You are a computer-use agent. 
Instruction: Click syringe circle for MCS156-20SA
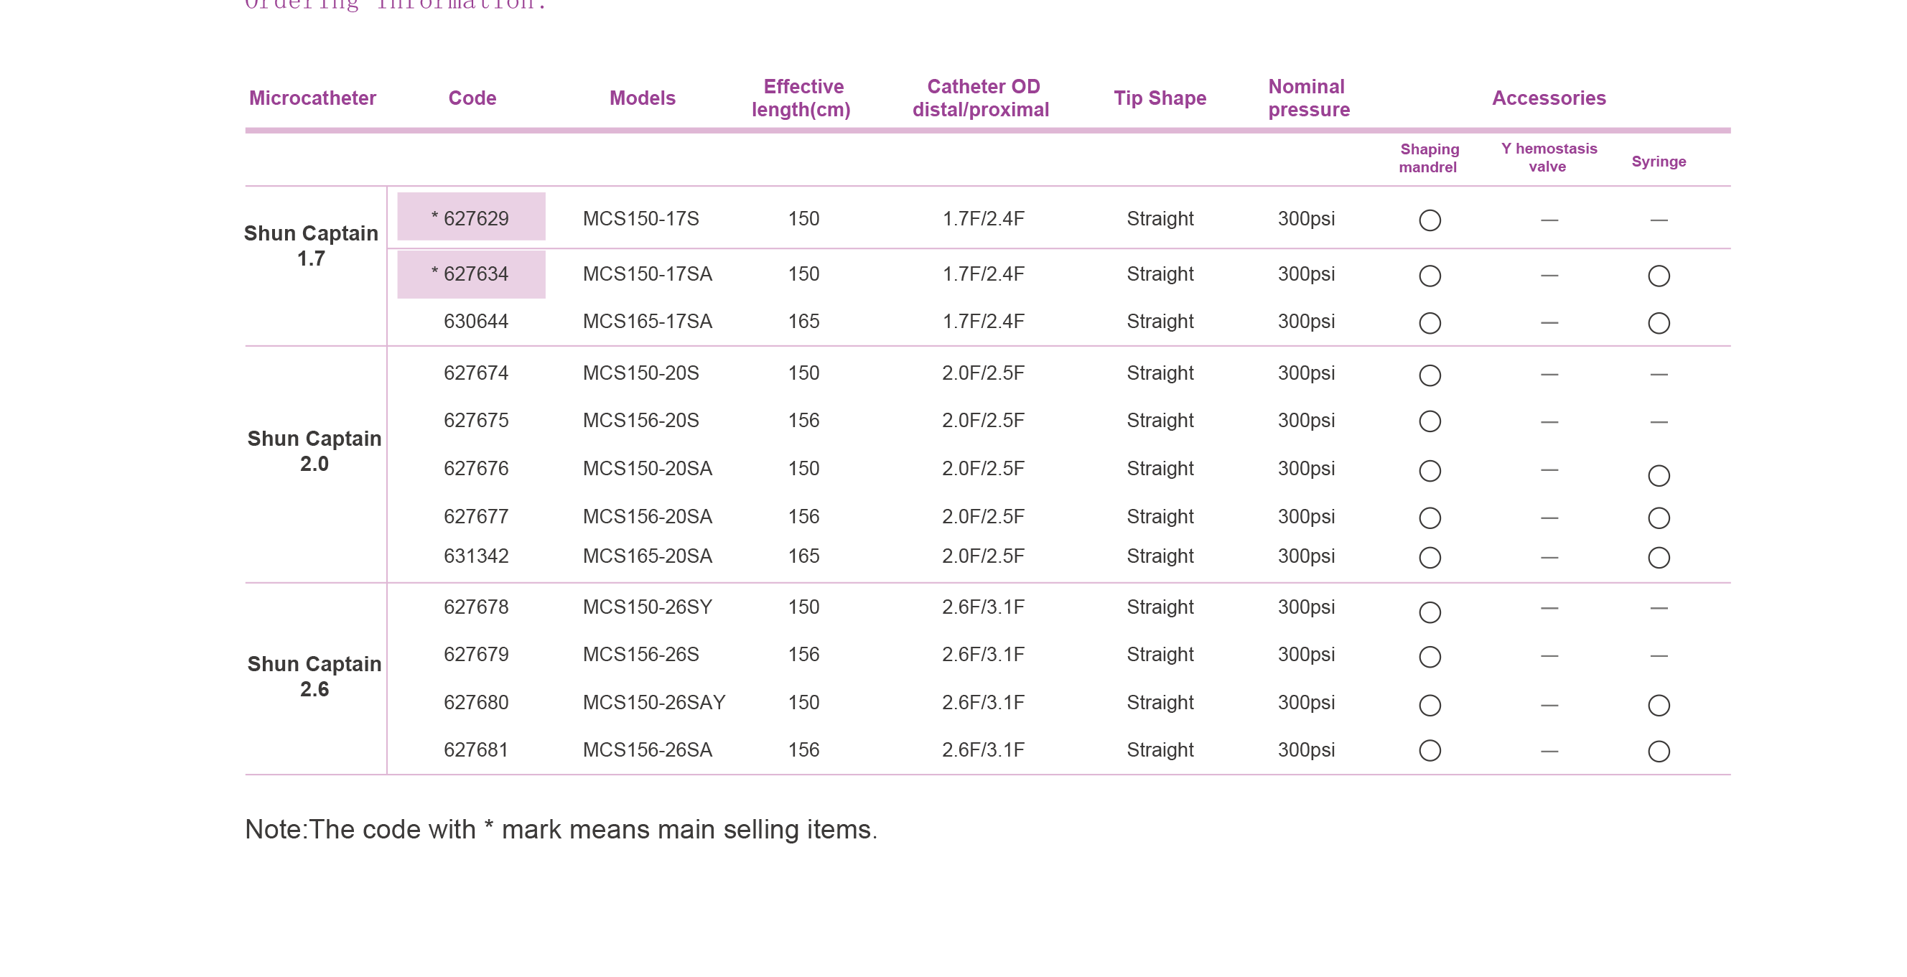pyautogui.click(x=1659, y=518)
